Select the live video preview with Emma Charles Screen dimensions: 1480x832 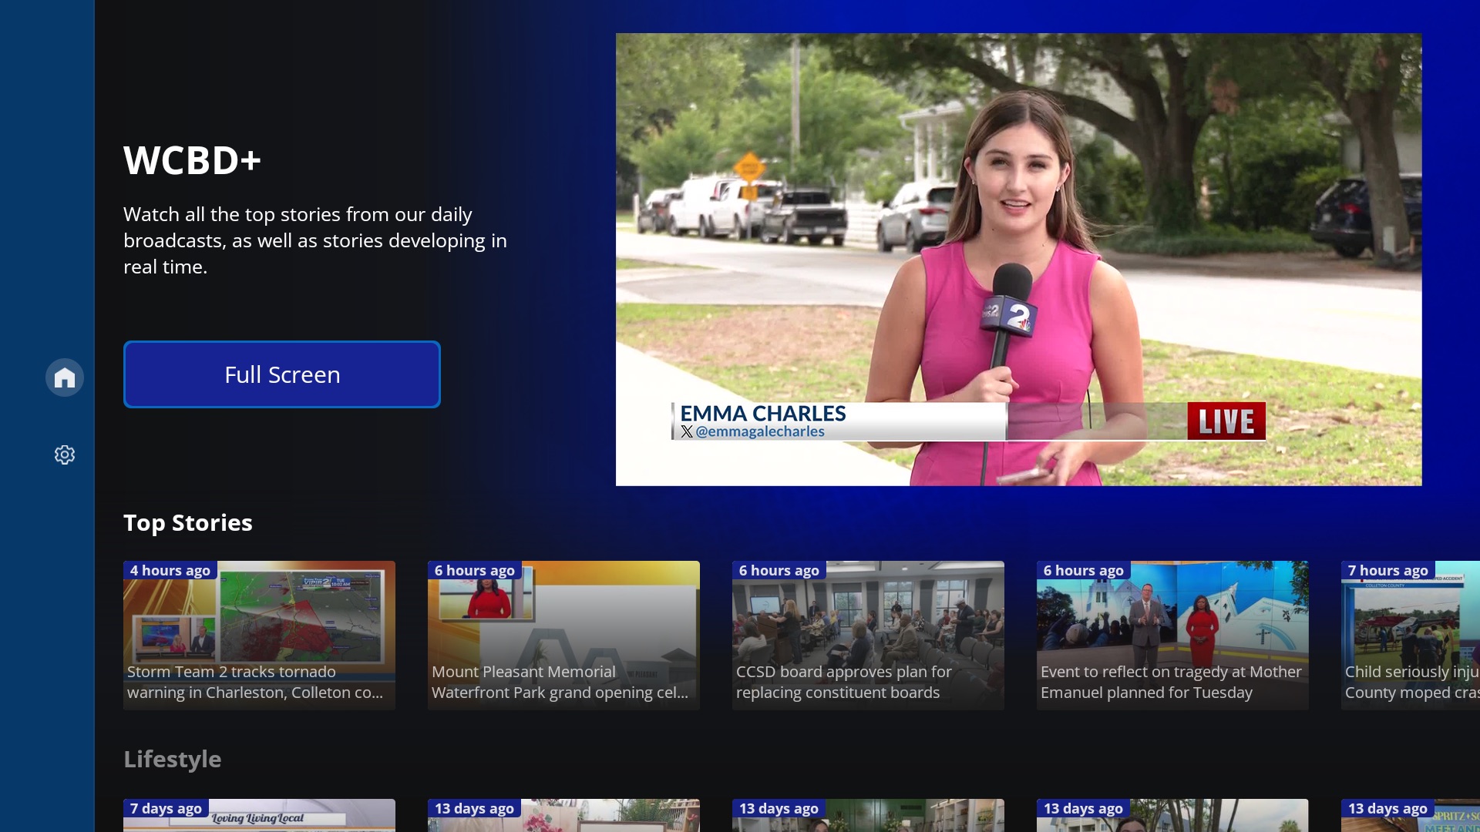1018,259
